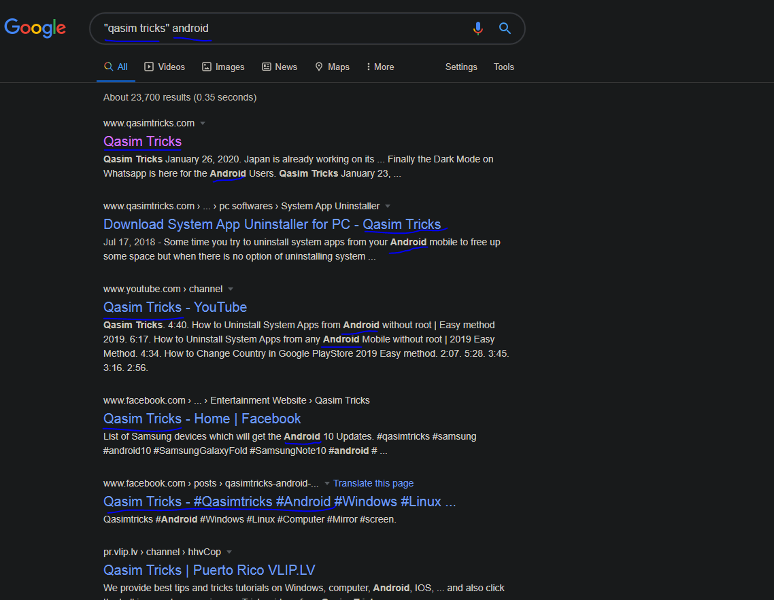Expand the More search options menu
774x600 pixels.
click(x=380, y=67)
